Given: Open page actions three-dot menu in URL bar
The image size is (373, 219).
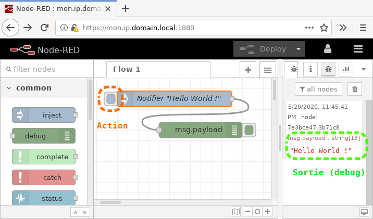Looking at the screenshot, I should (x=309, y=28).
